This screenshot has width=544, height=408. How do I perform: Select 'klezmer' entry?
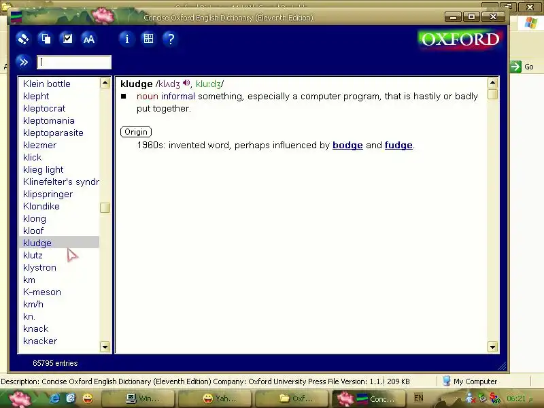39,145
